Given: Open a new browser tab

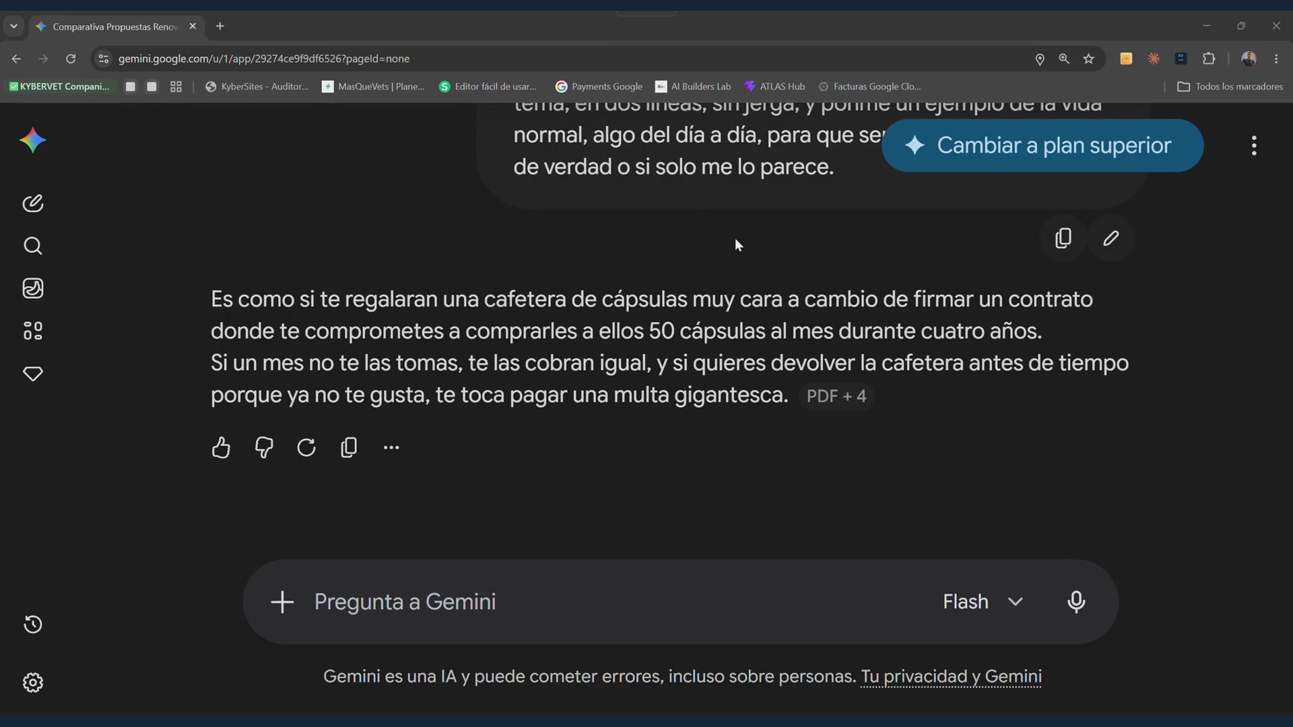Looking at the screenshot, I should 220,26.
